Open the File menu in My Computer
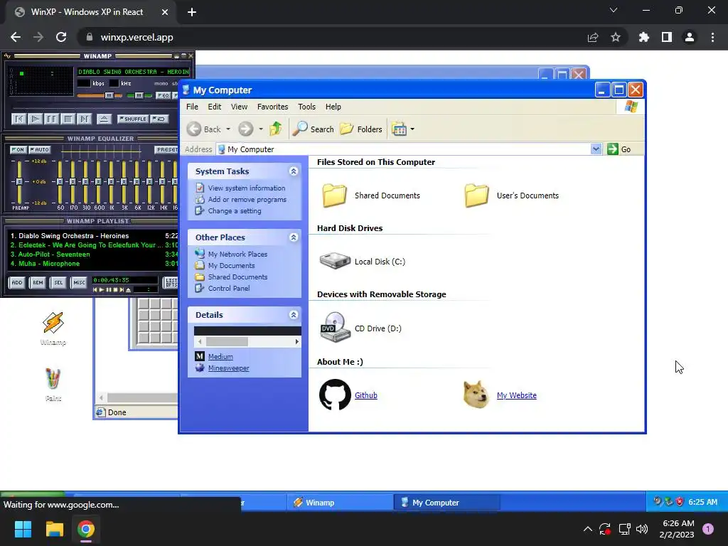The width and height of the screenshot is (728, 546). point(192,107)
